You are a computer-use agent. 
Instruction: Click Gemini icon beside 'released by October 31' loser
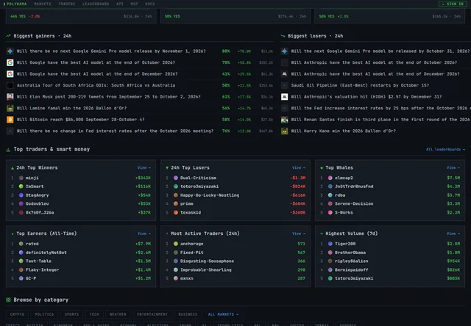click(x=285, y=51)
